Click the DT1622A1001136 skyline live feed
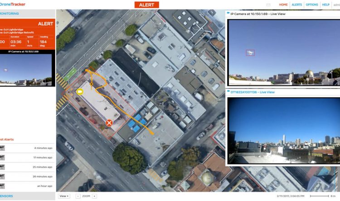340x201 pixels. [284, 131]
